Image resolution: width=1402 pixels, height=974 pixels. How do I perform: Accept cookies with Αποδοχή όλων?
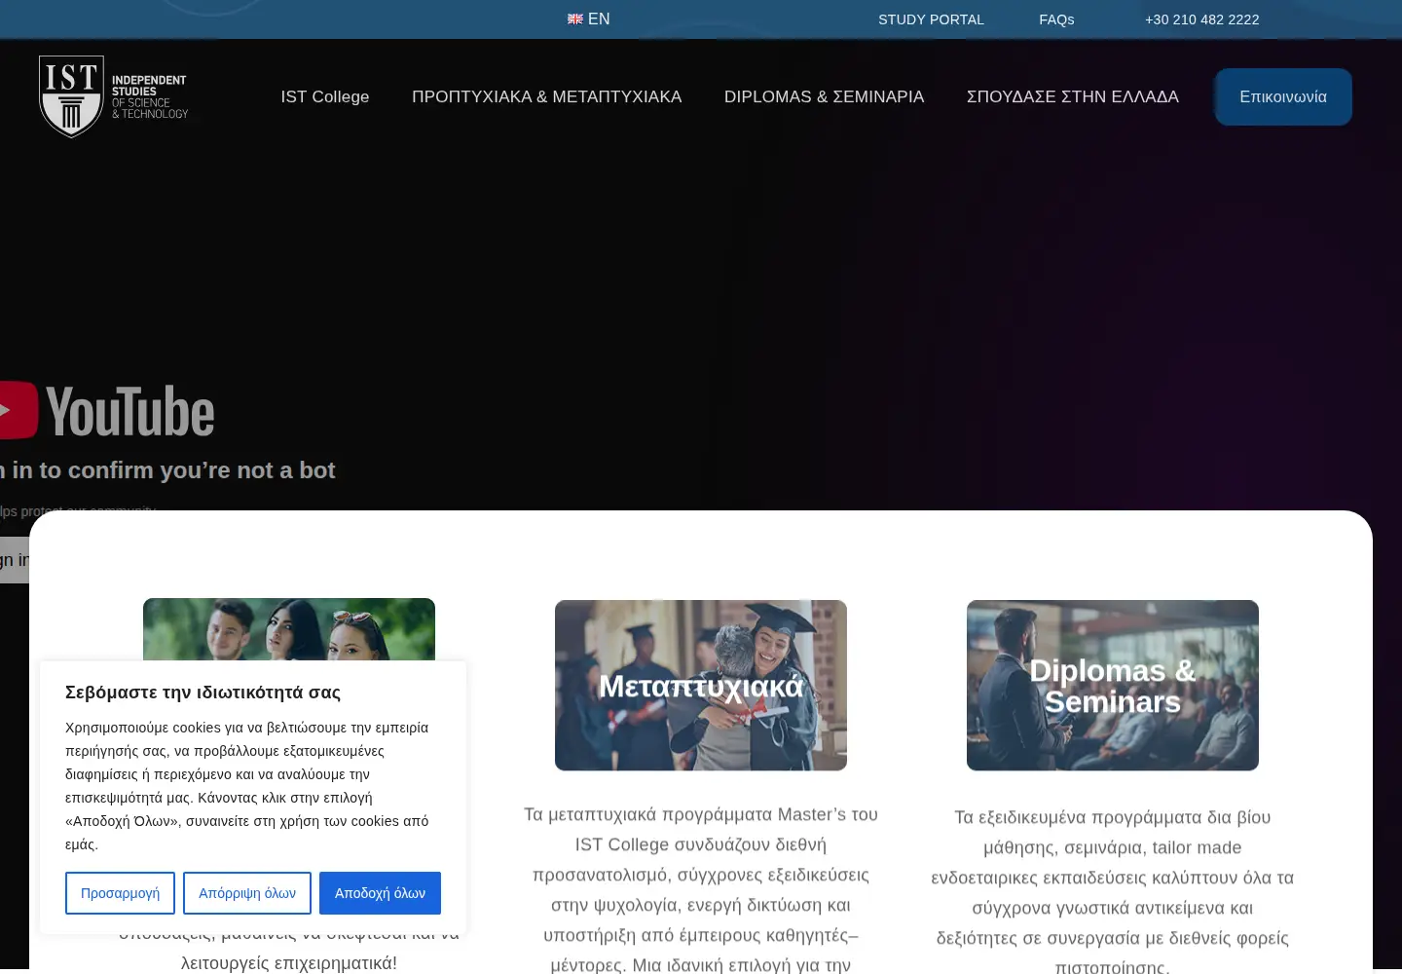(x=380, y=893)
